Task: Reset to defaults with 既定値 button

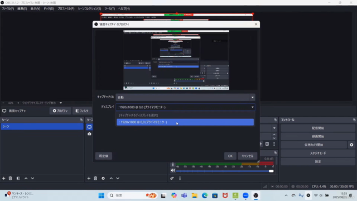Action: point(104,156)
